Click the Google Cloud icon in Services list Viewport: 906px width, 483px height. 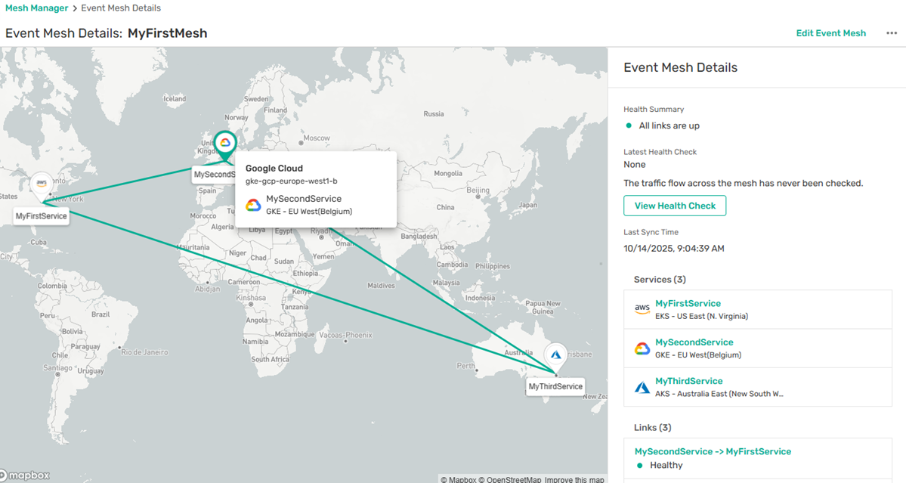pyautogui.click(x=642, y=348)
